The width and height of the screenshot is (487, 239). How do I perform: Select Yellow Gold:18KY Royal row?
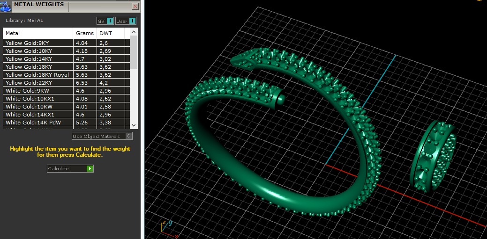66,75
